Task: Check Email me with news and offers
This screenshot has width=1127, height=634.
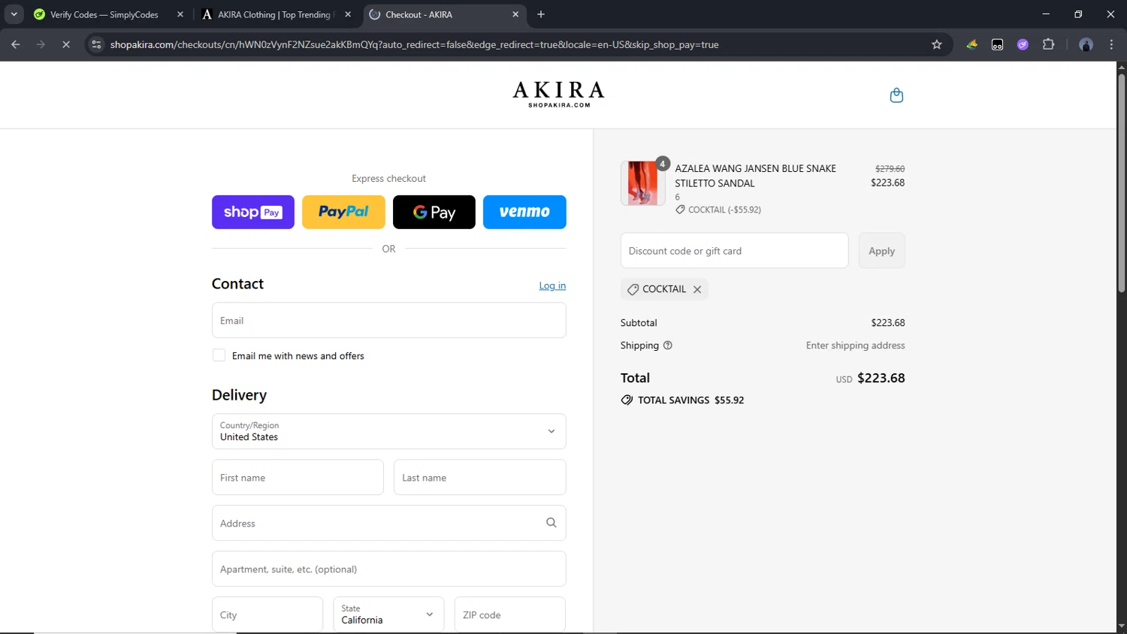Action: pos(219,355)
